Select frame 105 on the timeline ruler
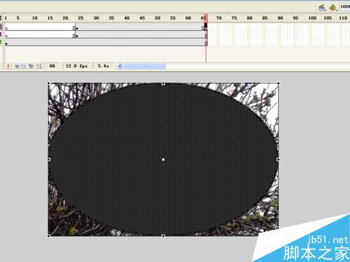Viewport: 350px width, 262px height. (x=328, y=18)
